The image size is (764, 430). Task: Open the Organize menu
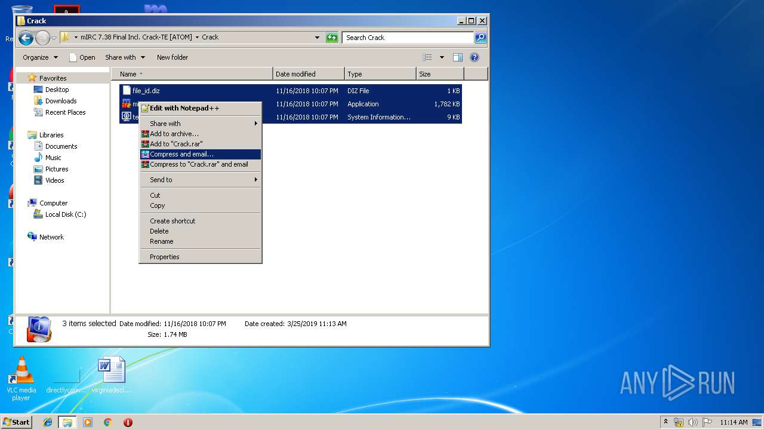pos(41,57)
